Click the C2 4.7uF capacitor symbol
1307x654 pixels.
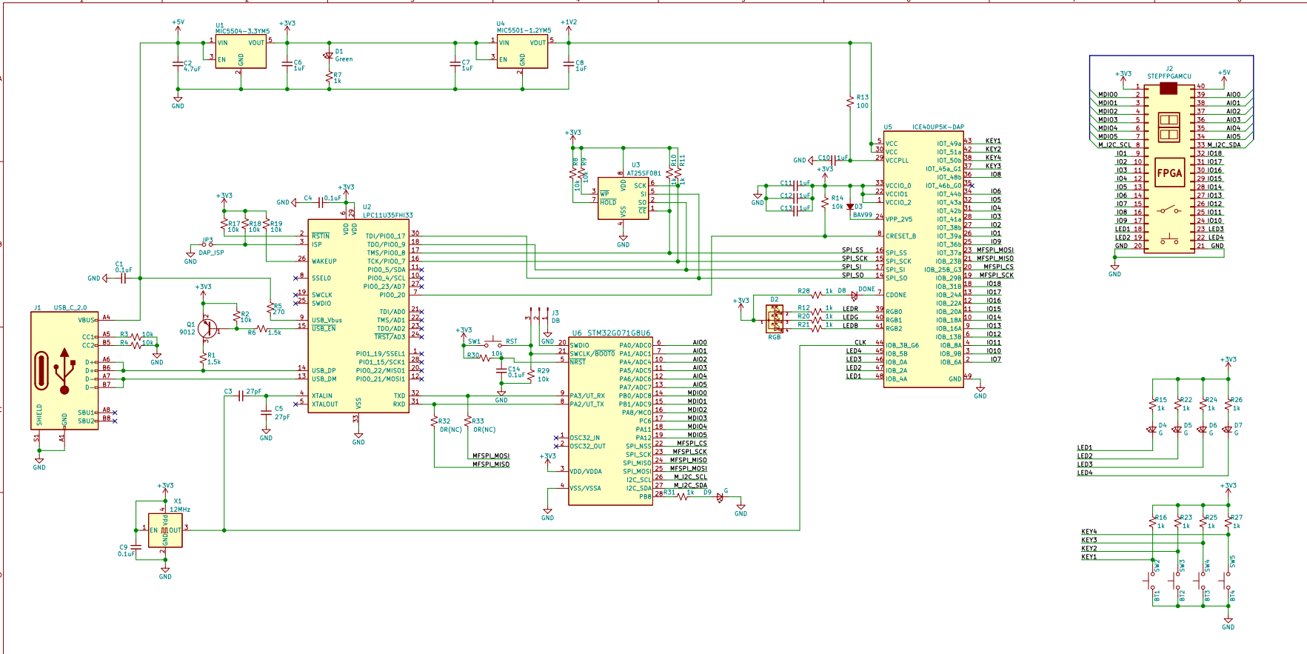(x=178, y=64)
